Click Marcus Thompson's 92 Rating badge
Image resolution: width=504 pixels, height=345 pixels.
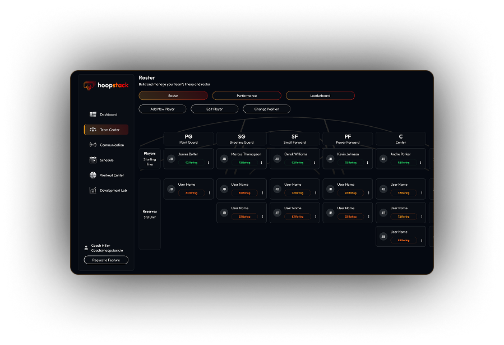[244, 163]
